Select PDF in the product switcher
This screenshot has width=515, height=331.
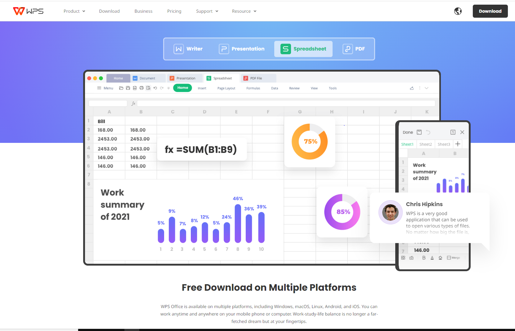[354, 49]
